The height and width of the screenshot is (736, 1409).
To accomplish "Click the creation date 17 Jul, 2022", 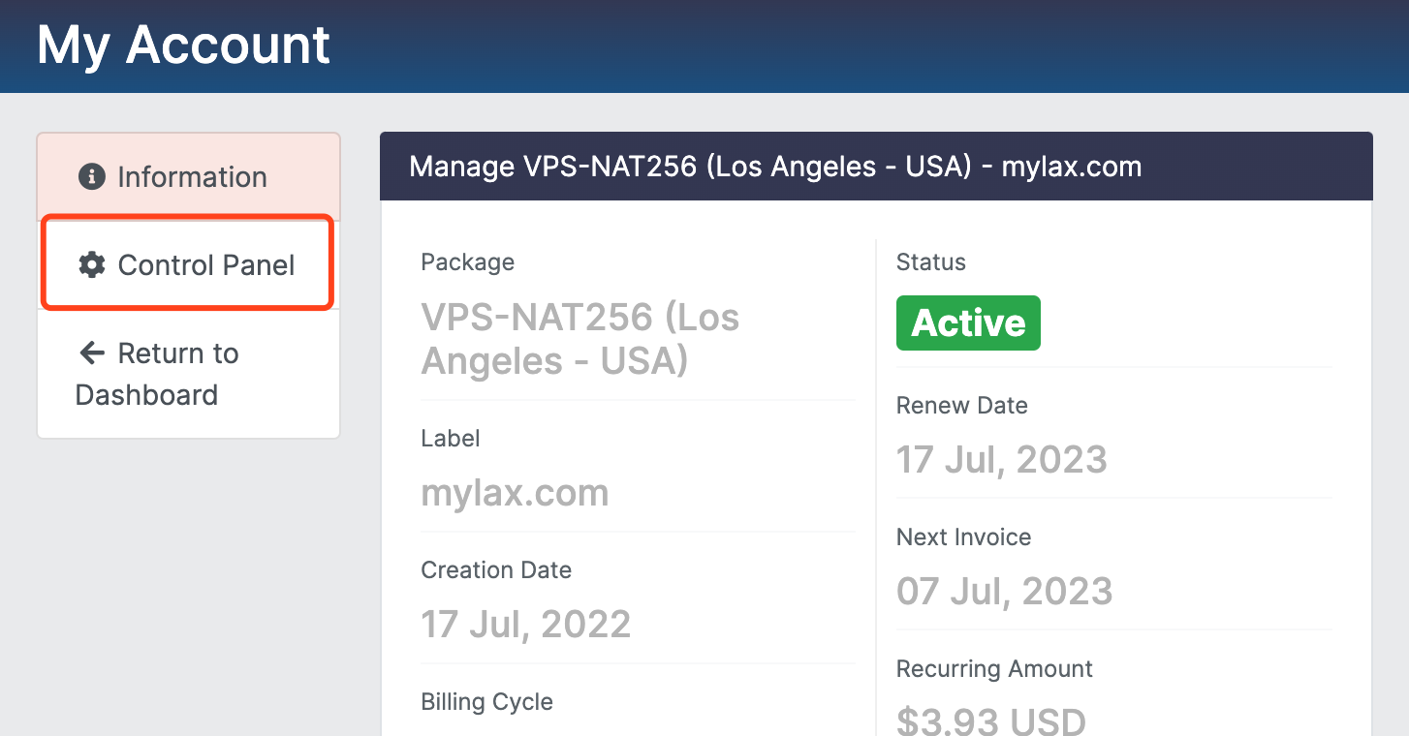I will point(525,625).
